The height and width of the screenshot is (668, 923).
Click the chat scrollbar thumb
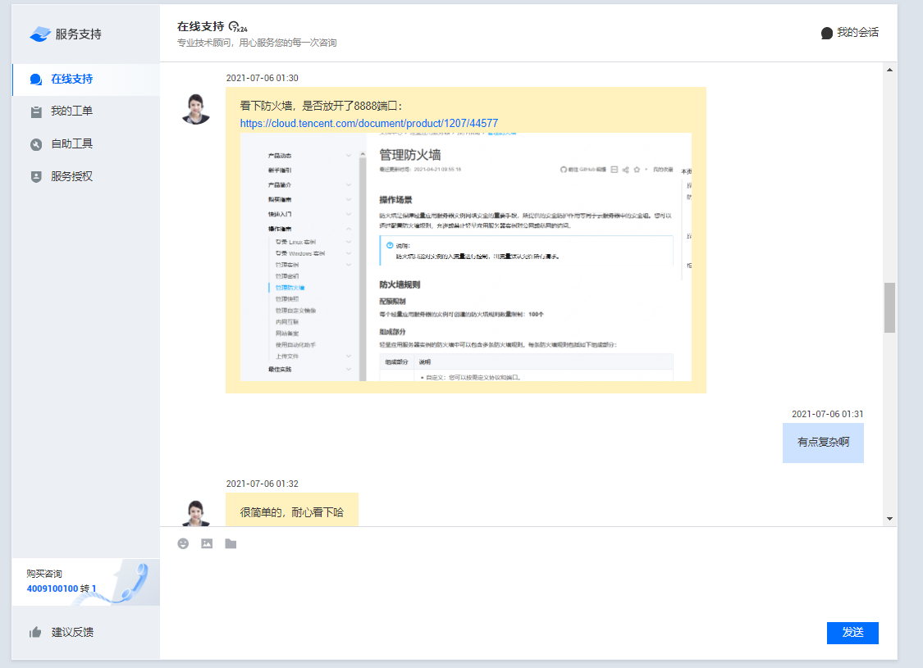click(889, 307)
